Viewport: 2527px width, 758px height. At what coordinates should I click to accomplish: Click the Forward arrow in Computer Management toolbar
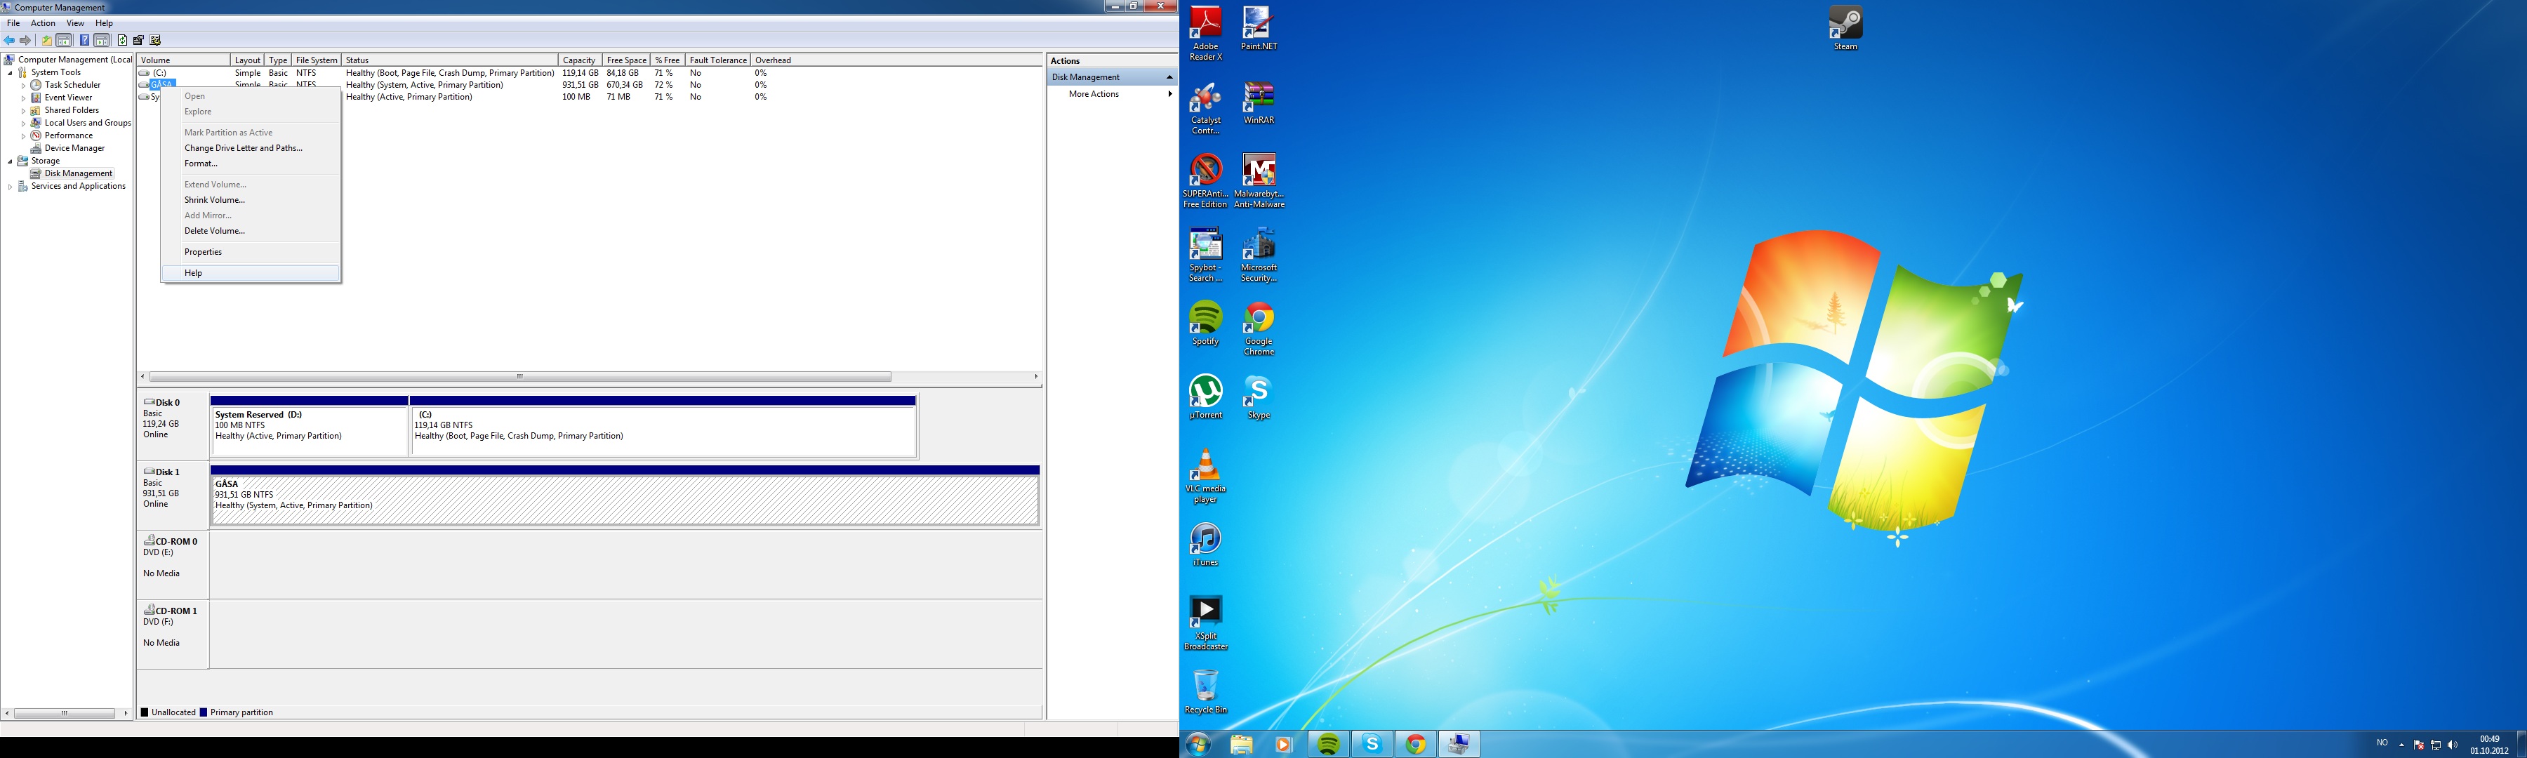coord(25,40)
